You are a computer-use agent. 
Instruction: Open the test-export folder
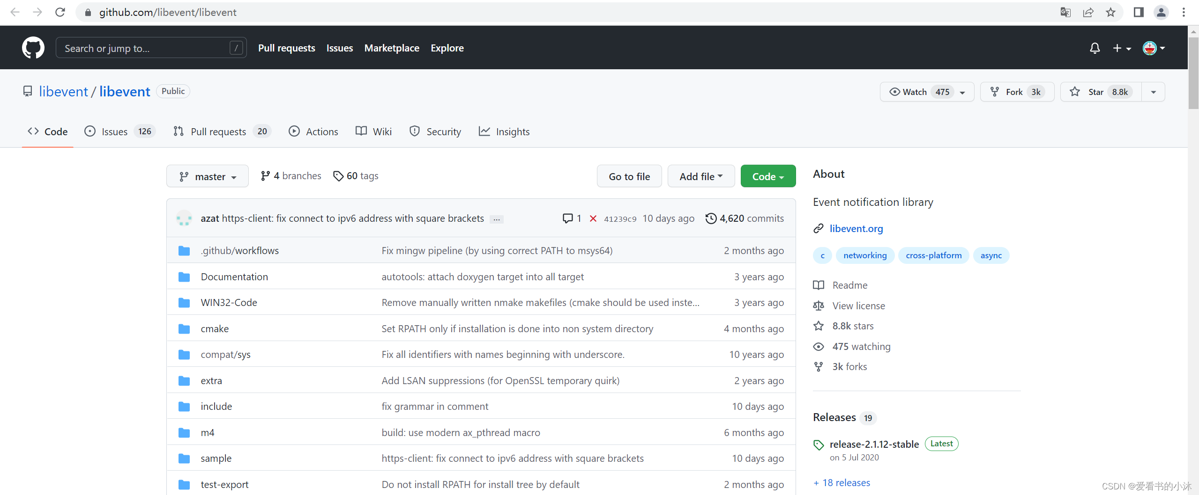click(x=224, y=485)
